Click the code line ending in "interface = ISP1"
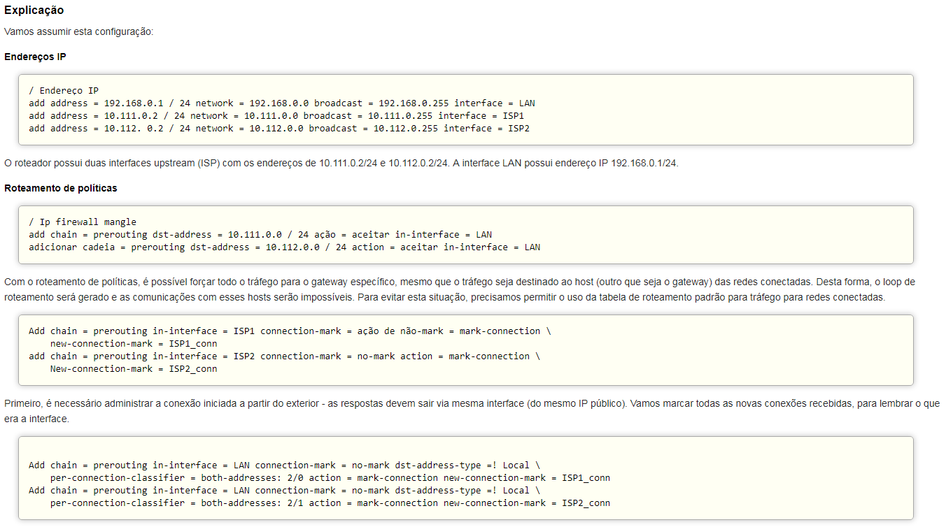This screenshot has width=946, height=527. [276, 116]
